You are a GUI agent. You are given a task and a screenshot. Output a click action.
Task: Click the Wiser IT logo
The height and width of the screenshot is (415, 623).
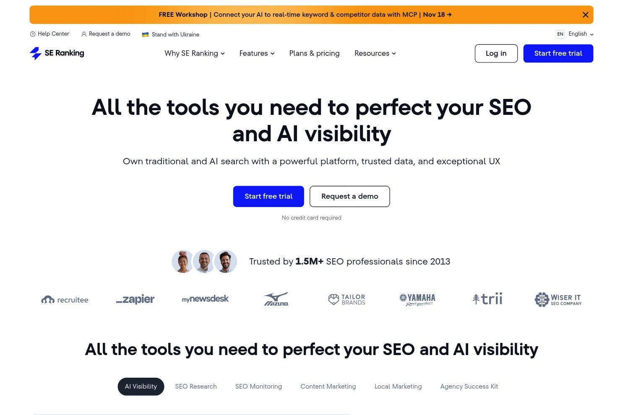point(558,299)
